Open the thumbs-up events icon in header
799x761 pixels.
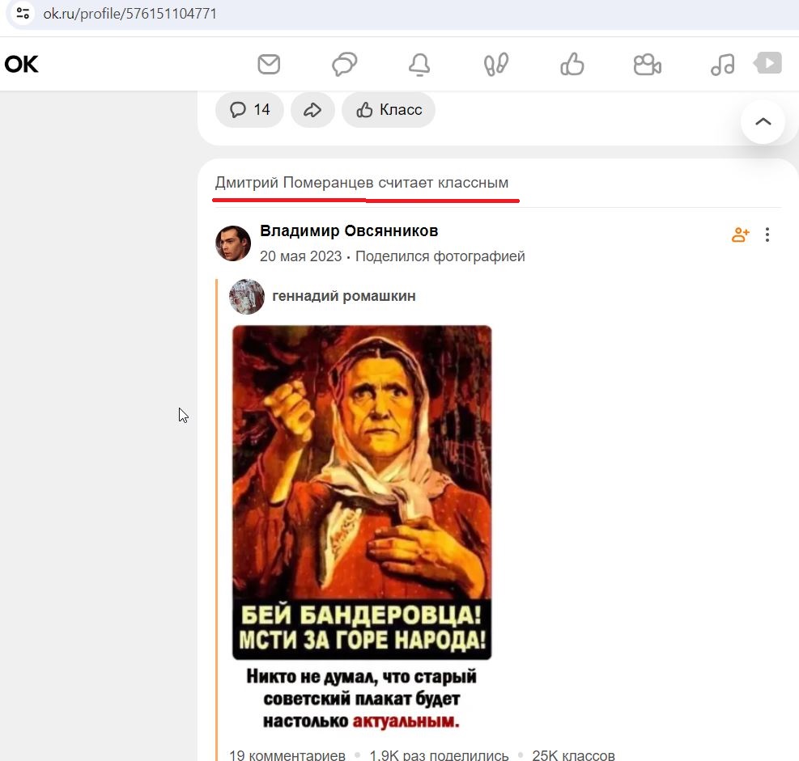[572, 64]
